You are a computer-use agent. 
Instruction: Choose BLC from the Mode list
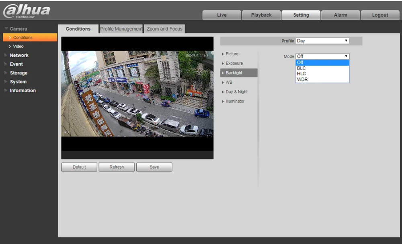point(301,68)
